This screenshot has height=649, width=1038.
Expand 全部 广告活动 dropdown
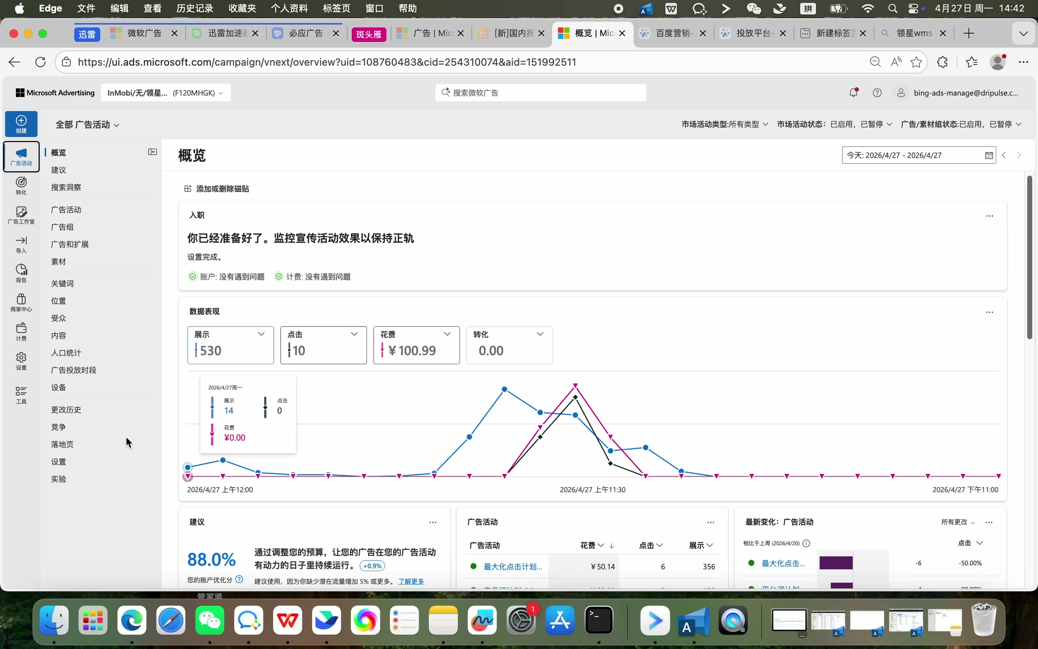click(x=88, y=125)
